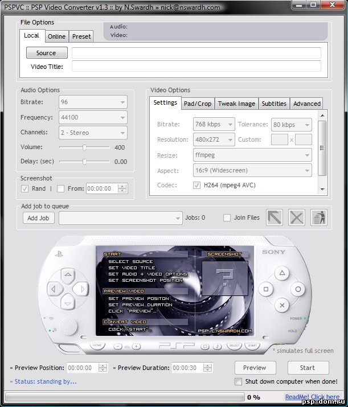Click the Video Title input field

[x=196, y=67]
